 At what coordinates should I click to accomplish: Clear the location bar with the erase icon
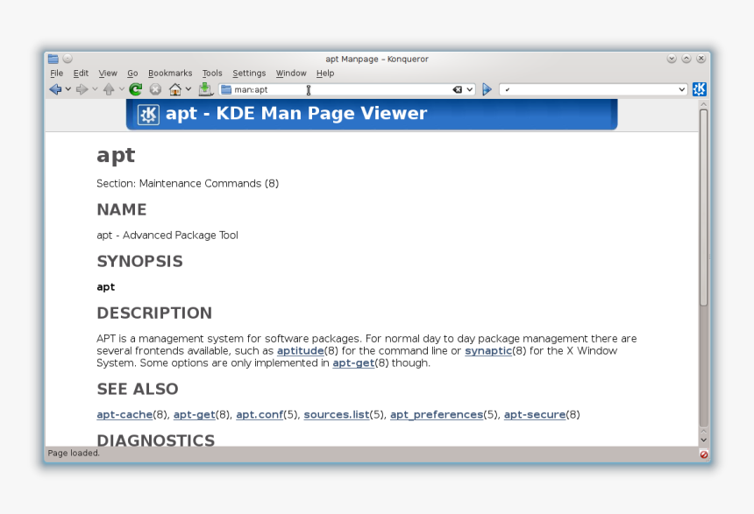458,89
